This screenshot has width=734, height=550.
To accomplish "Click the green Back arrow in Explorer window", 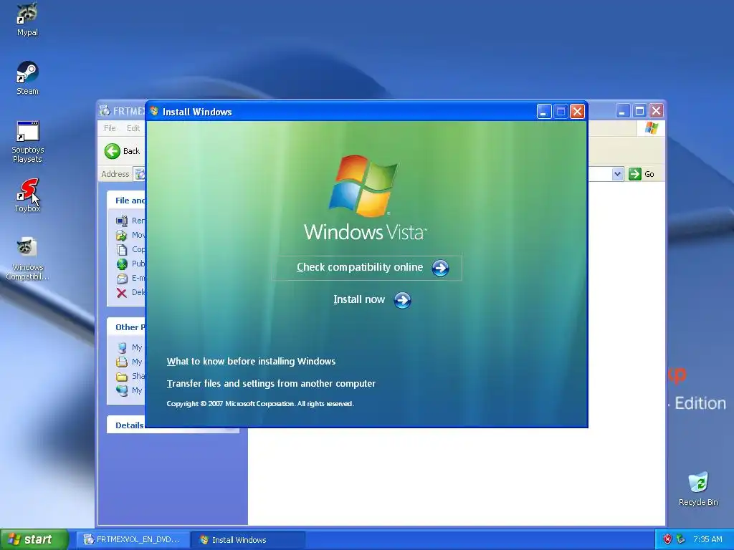I will click(x=113, y=151).
